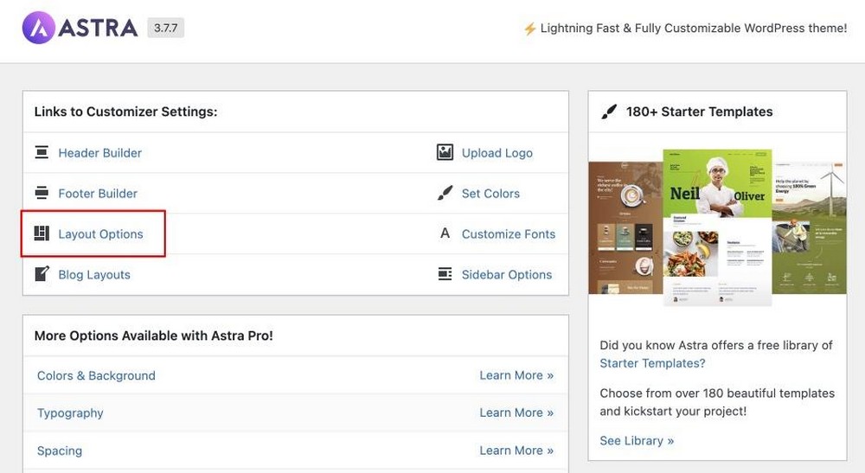This screenshot has height=473, width=865.
Task: Open the Sidebar Options link
Action: tap(506, 274)
